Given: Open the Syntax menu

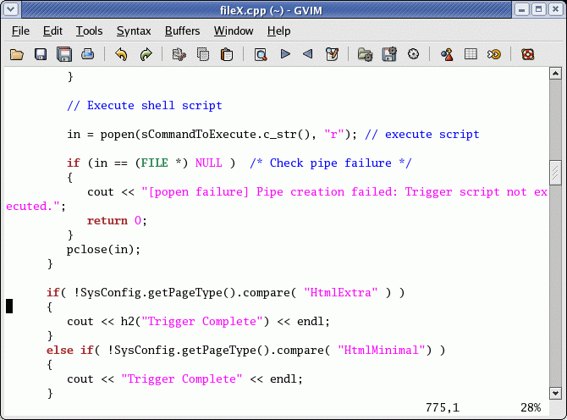Looking at the screenshot, I should pyautogui.click(x=134, y=31).
